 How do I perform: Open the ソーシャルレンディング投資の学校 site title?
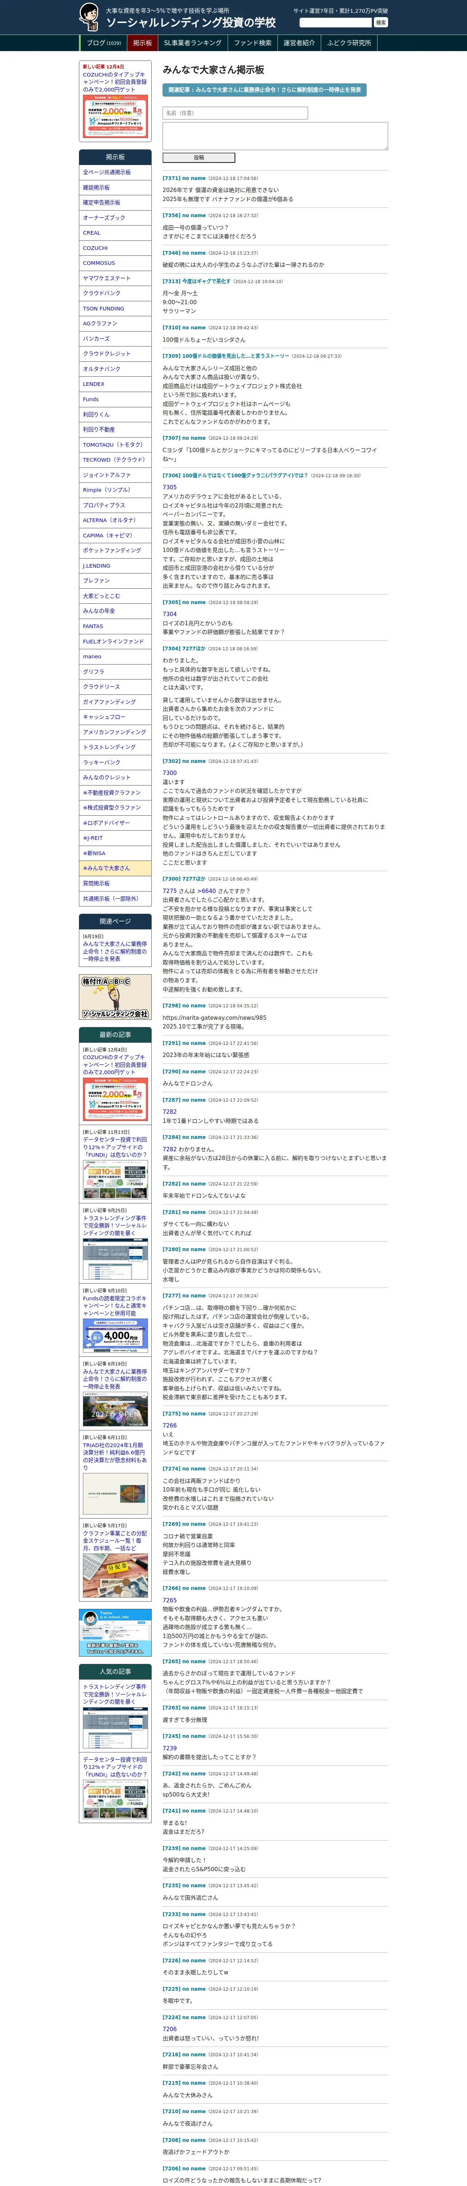[191, 23]
